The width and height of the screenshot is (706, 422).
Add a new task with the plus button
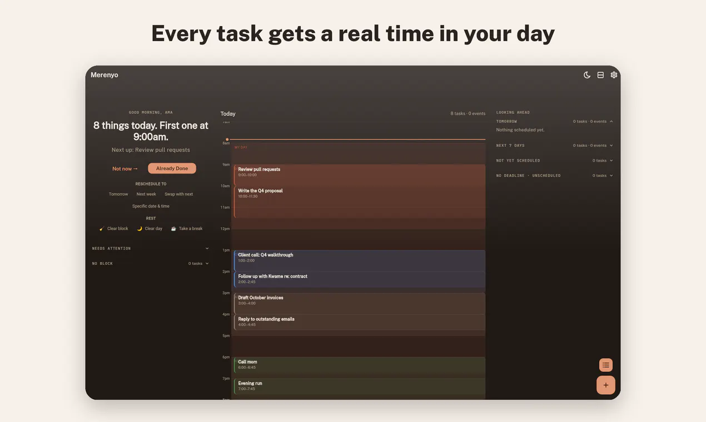[606, 385]
